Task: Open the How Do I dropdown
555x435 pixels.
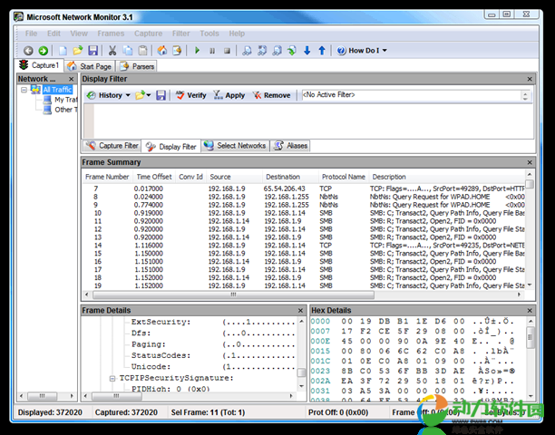Action: pos(363,51)
